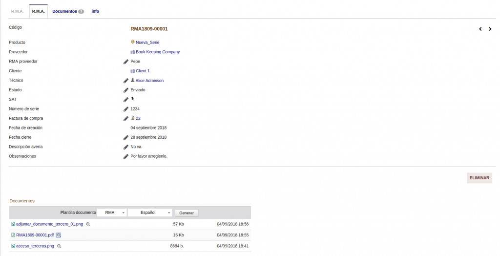Edit the RMA proveedor field with pencil
The image size is (500, 256).
(126, 62)
